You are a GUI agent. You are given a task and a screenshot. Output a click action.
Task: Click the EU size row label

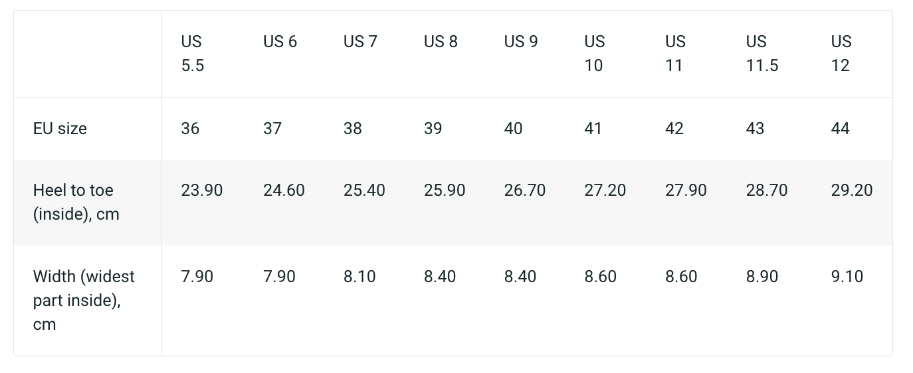(x=60, y=128)
